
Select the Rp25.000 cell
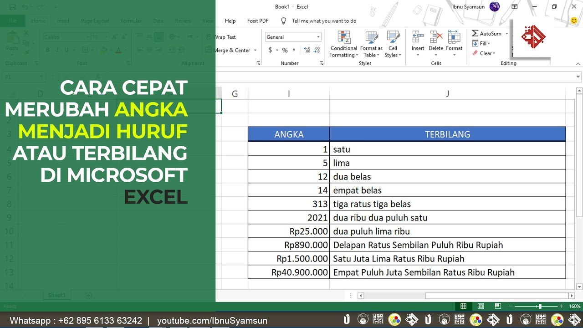click(289, 231)
